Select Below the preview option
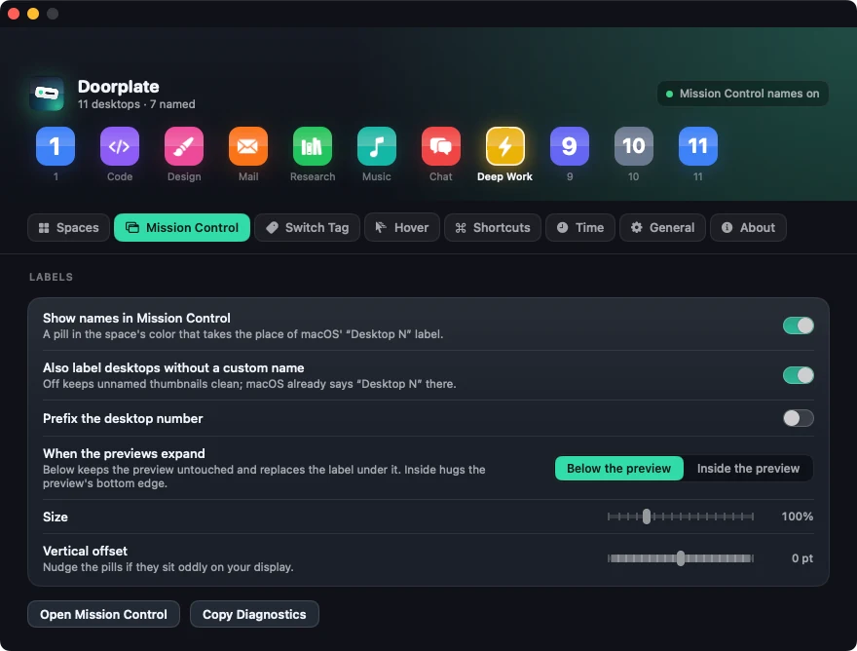Viewport: 857px width, 651px height. click(618, 469)
